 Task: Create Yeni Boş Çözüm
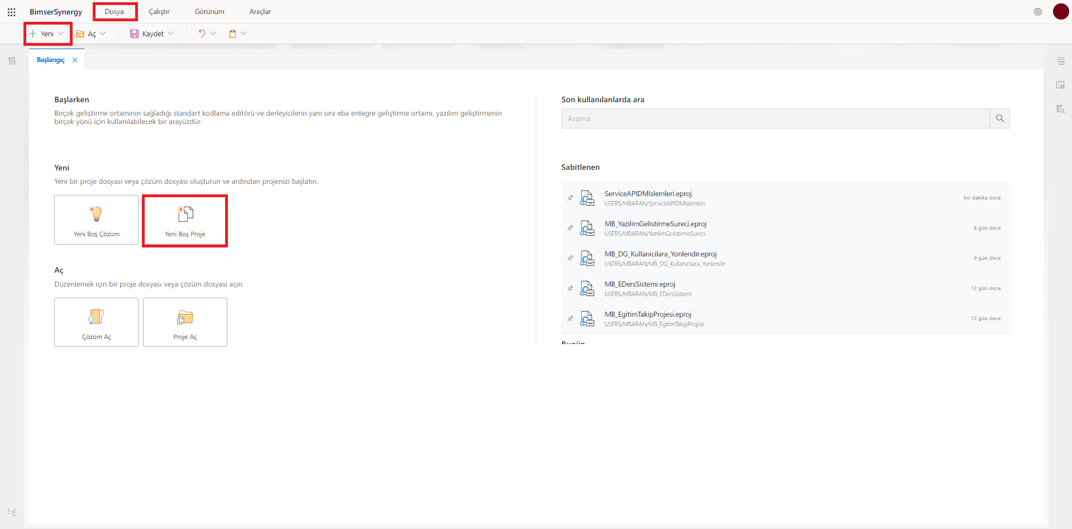pos(96,220)
